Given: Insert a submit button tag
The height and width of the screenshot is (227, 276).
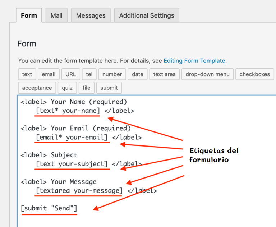Looking at the screenshot, I should (109, 88).
